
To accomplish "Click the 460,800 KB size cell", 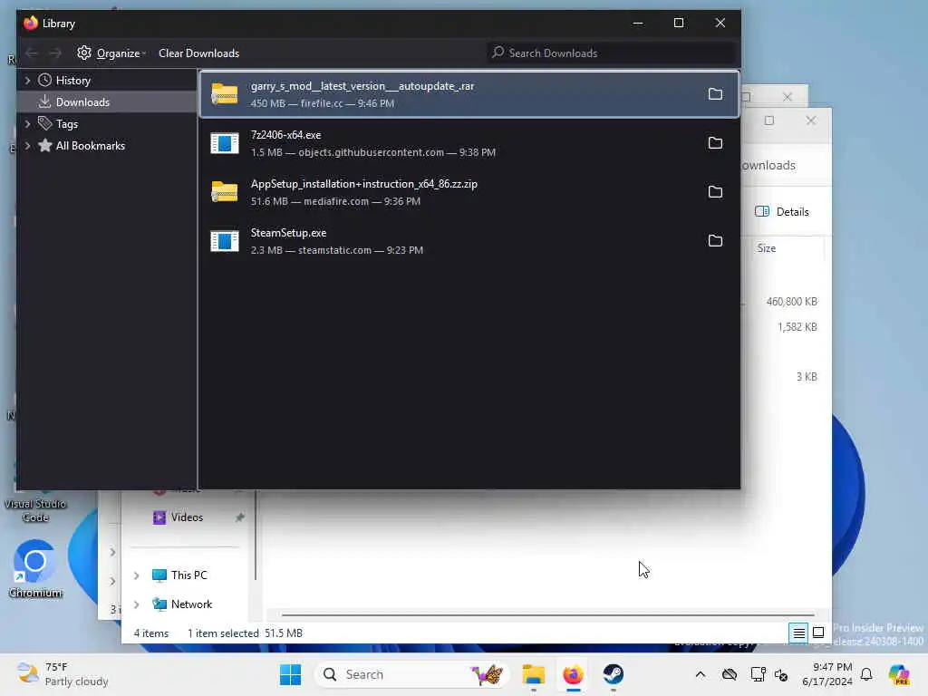I will pos(791,302).
